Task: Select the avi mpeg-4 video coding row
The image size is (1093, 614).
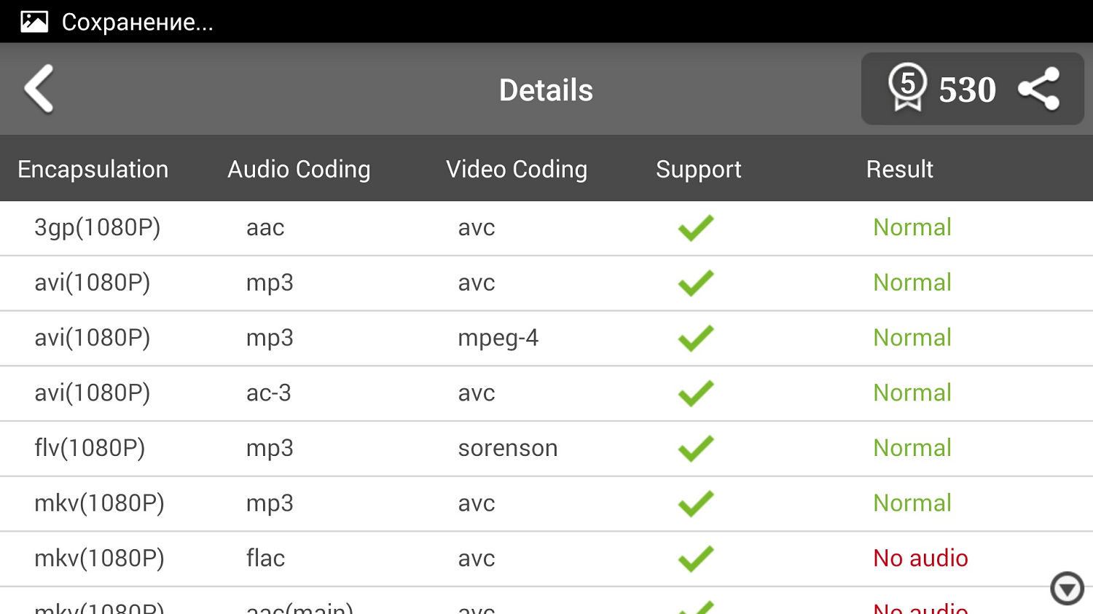Action: (x=498, y=338)
